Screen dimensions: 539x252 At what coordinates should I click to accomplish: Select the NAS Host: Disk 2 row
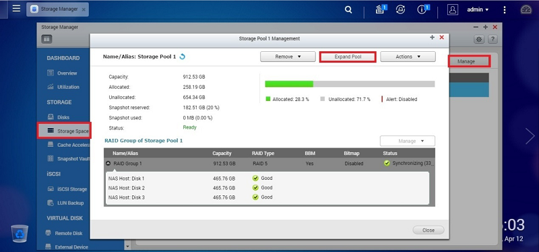267,188
